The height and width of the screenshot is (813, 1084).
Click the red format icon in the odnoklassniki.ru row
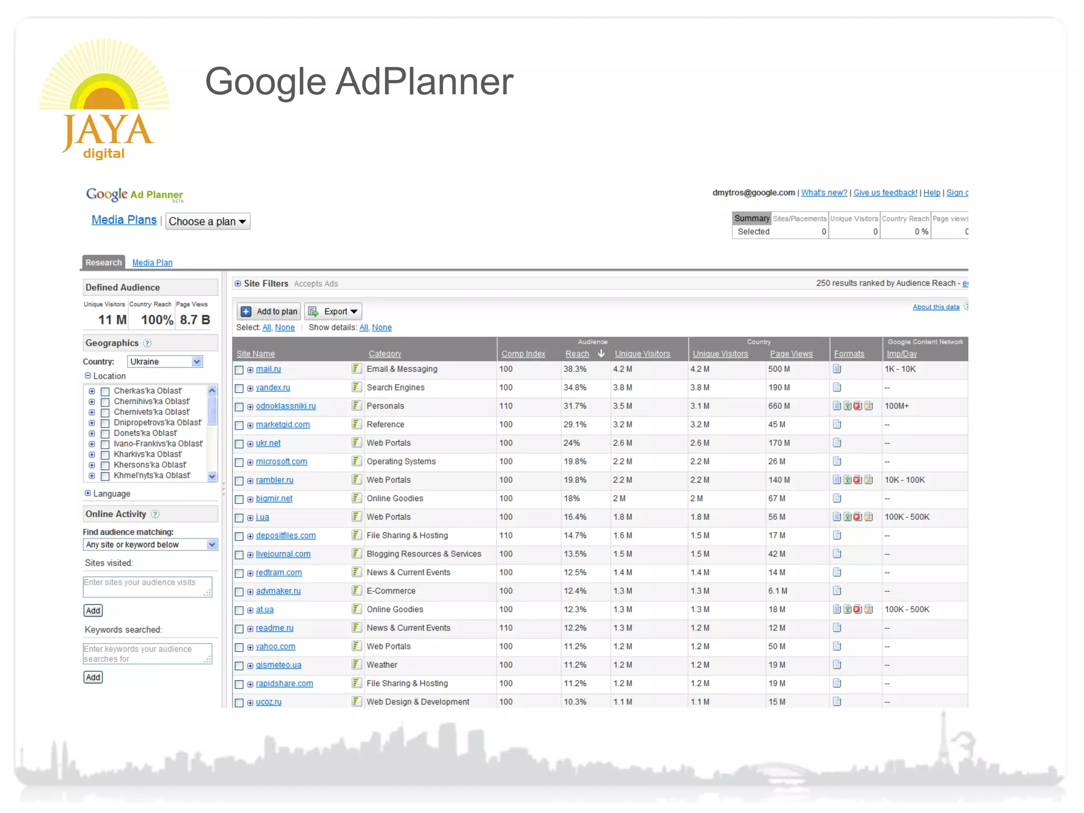pyautogui.click(x=857, y=405)
